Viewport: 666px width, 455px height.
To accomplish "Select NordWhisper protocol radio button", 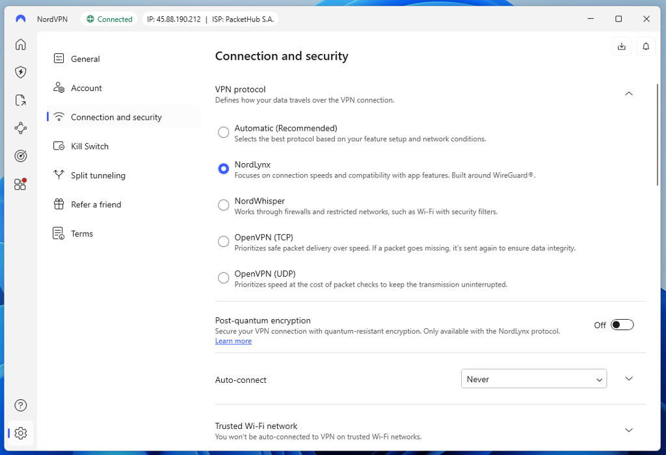I will pos(224,205).
